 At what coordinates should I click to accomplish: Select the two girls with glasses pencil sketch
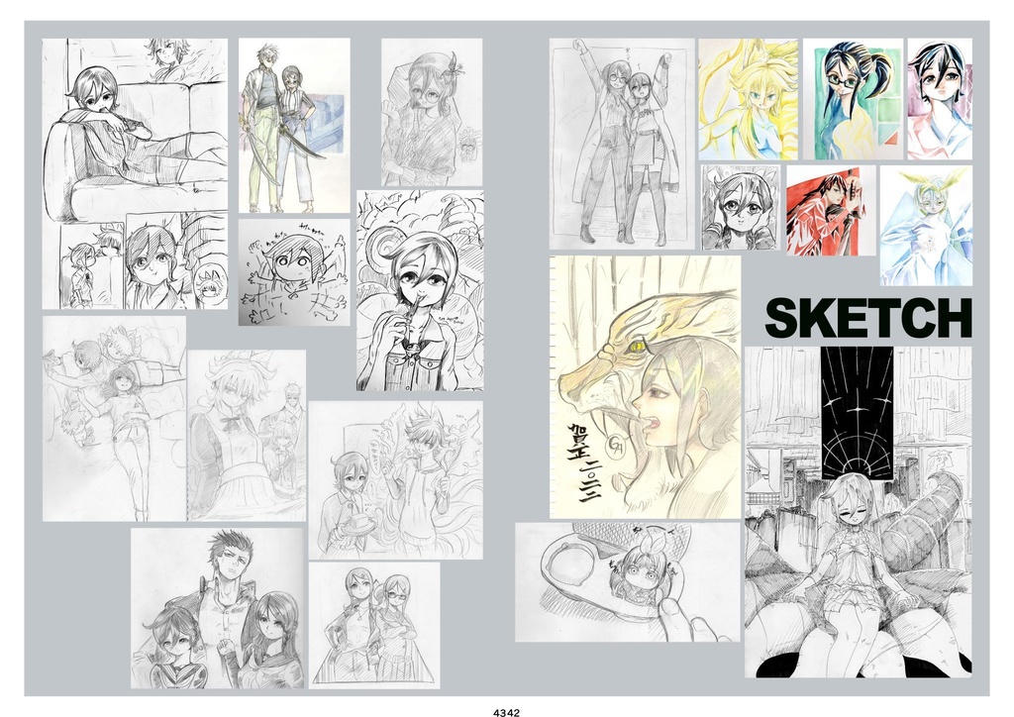coord(374,625)
